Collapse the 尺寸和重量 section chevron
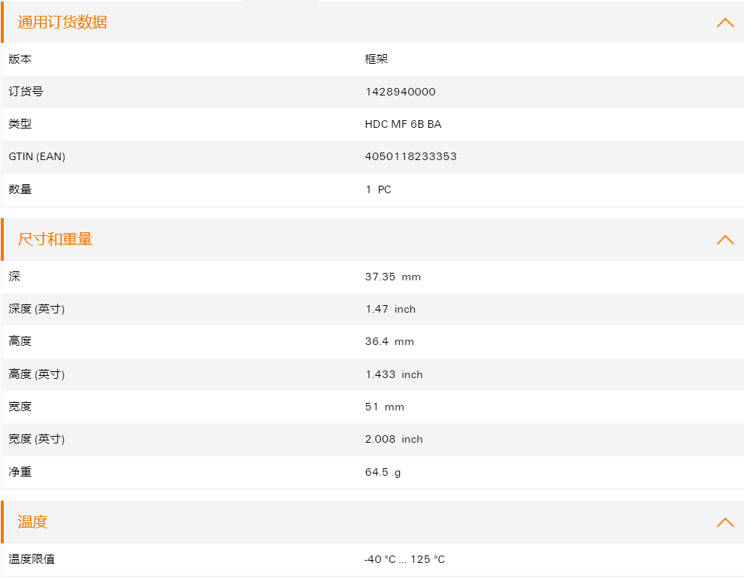The width and height of the screenshot is (744, 578). [x=725, y=240]
